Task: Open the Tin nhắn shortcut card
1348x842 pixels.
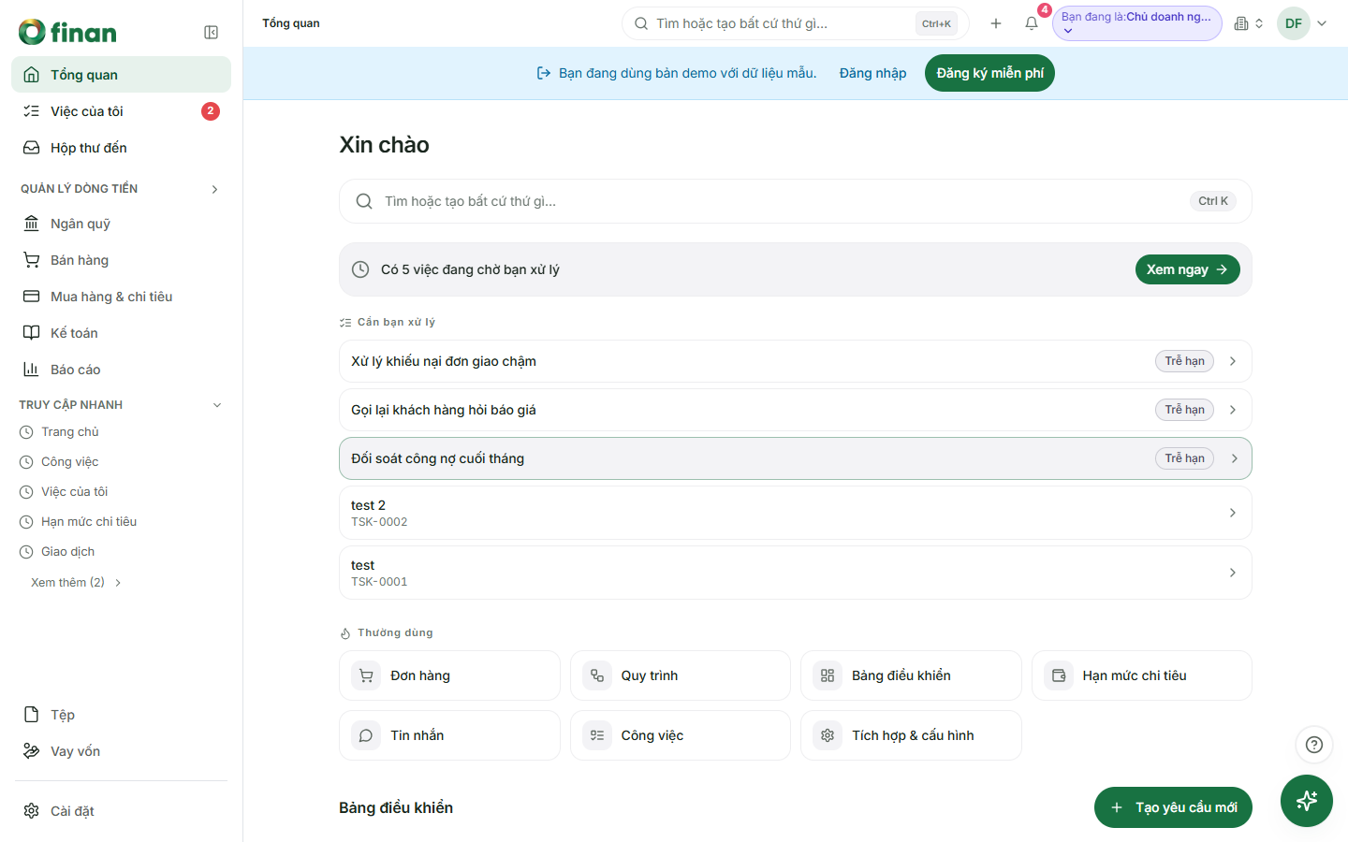Action: [449, 735]
